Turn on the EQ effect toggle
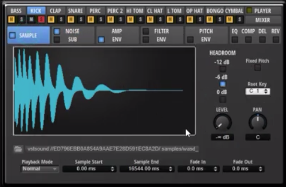Viewport: 286px width, 187px height. [x=235, y=39]
